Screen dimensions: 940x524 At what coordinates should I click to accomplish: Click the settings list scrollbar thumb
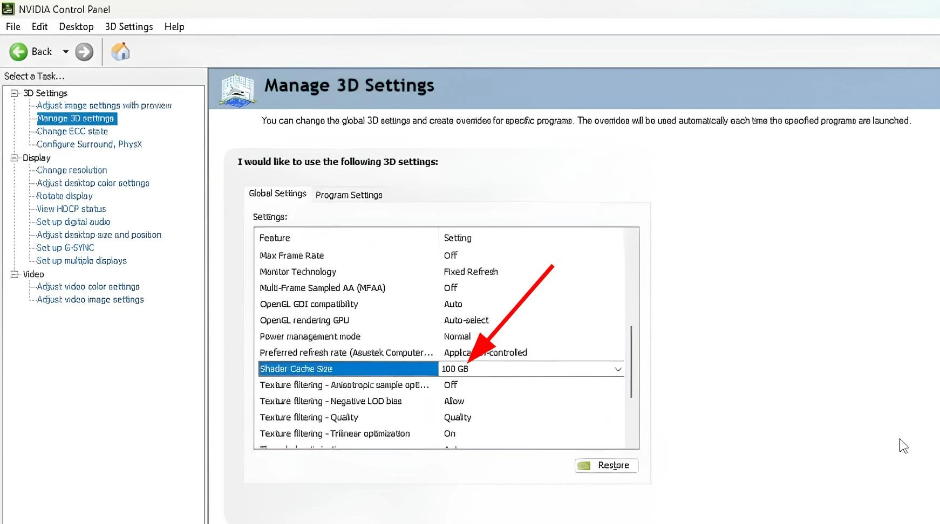631,362
